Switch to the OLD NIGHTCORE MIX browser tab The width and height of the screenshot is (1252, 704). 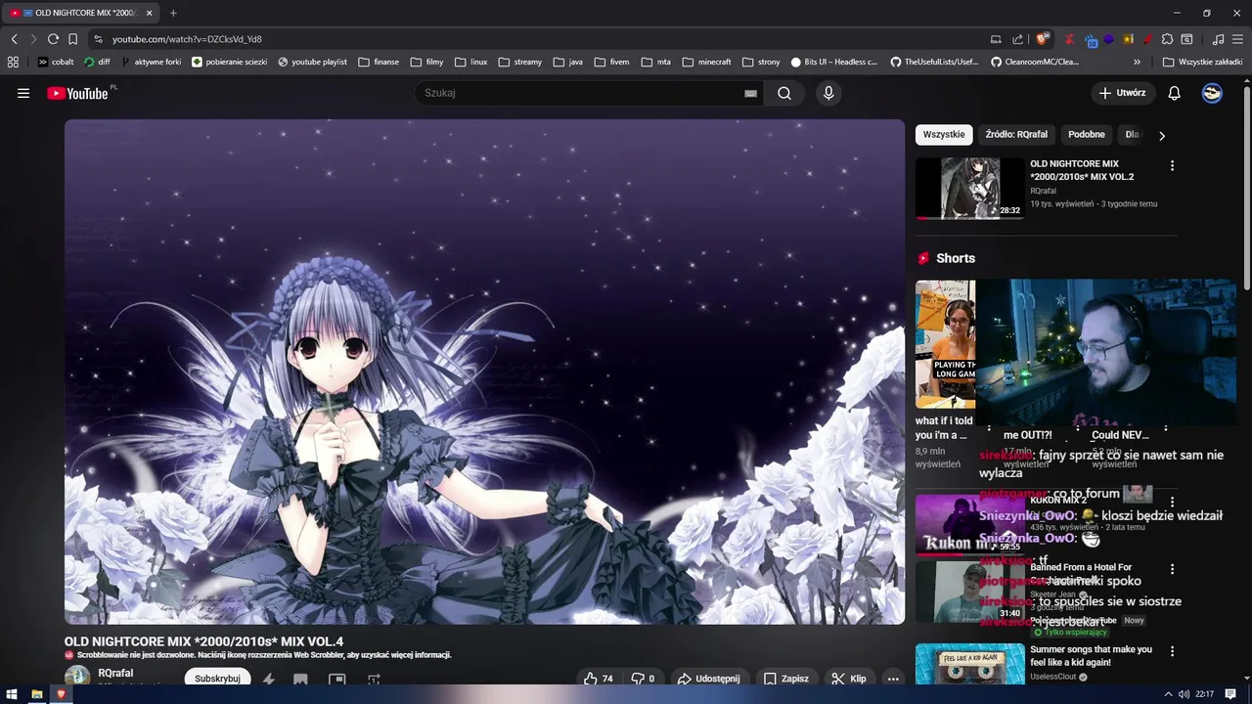click(x=79, y=13)
